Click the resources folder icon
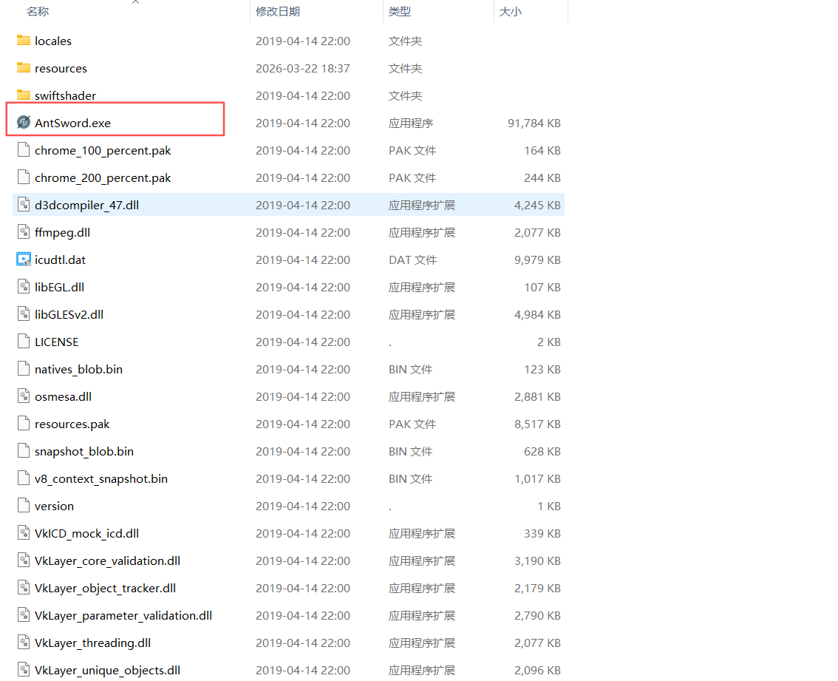The height and width of the screenshot is (681, 838). 24,67
